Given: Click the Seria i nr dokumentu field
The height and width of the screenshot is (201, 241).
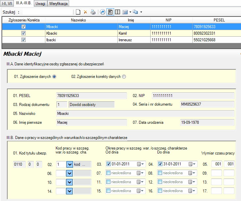Looking at the screenshot, I should tap(207, 105).
